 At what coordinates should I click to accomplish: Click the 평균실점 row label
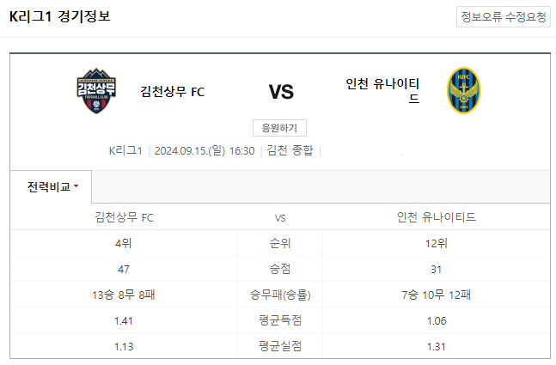click(x=280, y=346)
